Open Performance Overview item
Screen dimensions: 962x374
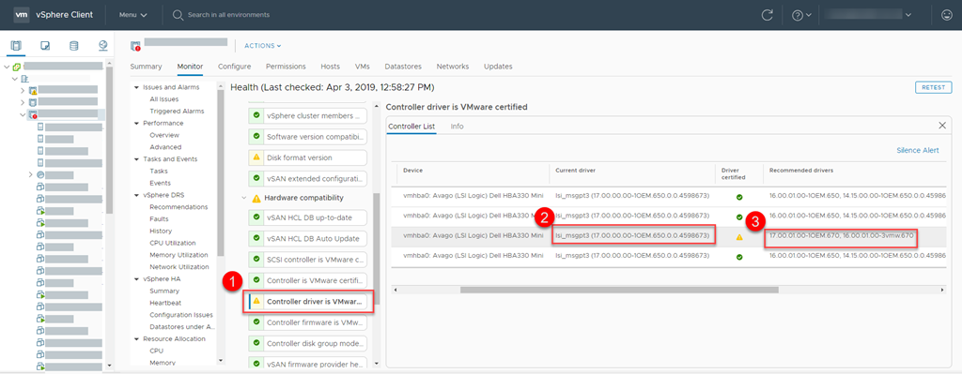164,135
